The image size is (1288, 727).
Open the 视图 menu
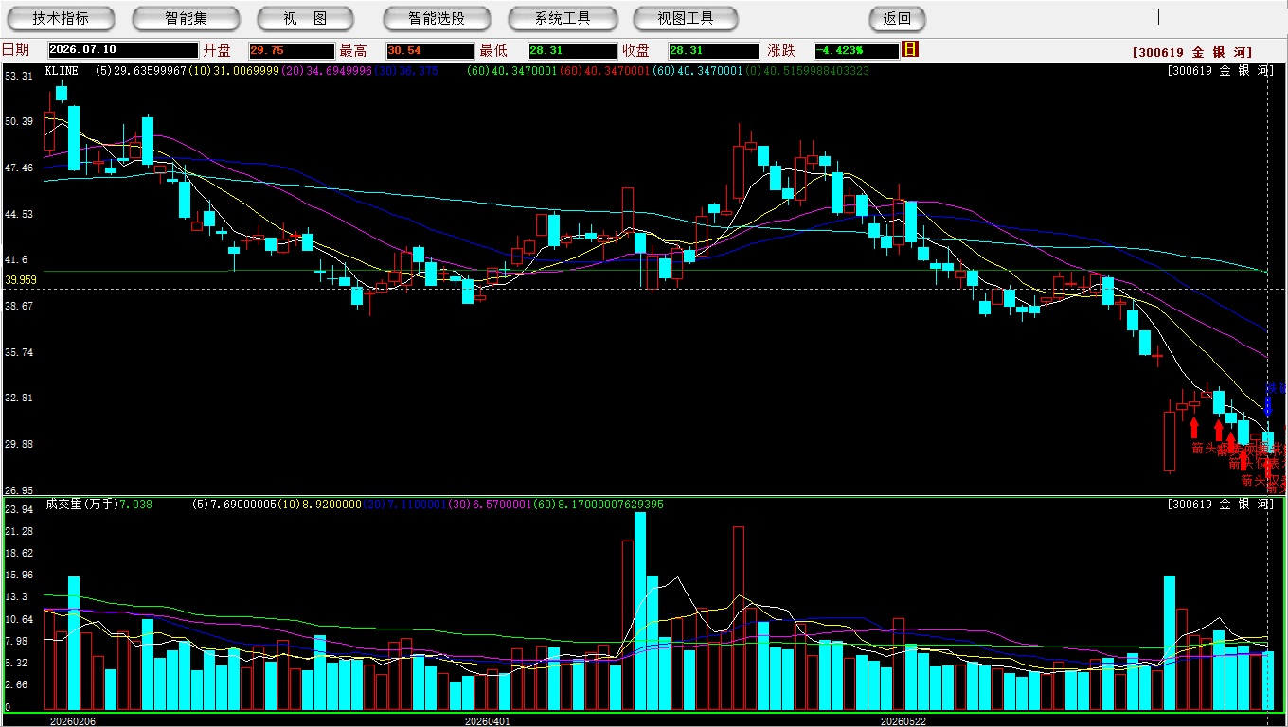click(x=305, y=18)
